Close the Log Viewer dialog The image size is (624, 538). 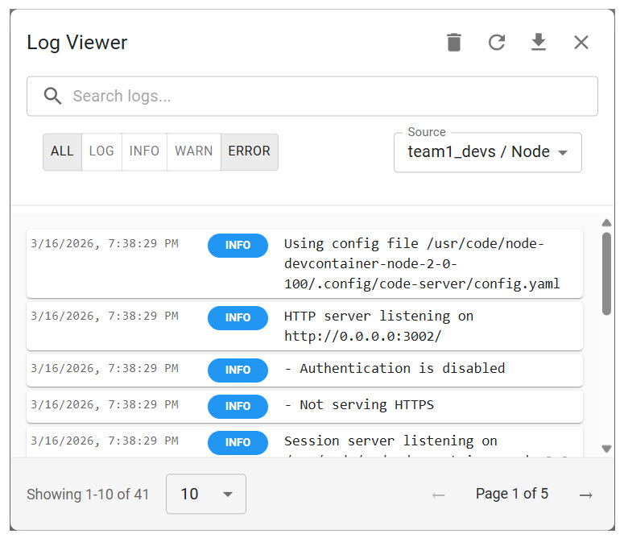(x=581, y=43)
